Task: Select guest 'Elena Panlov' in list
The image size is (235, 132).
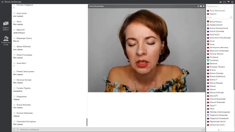Action: [x=216, y=22]
